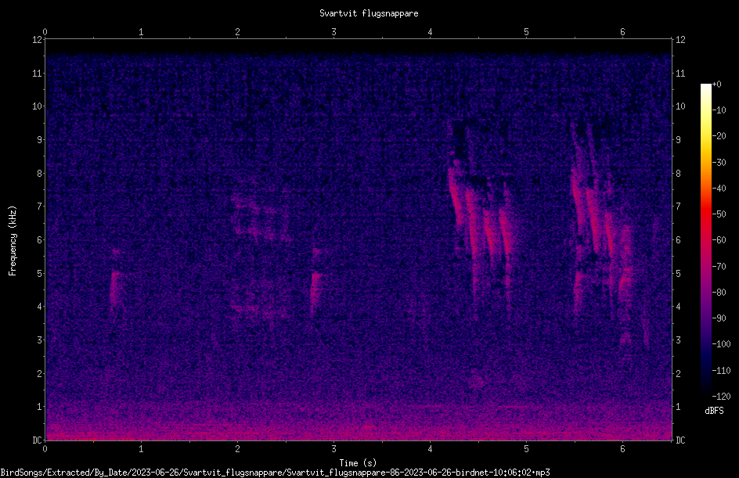The height and width of the screenshot is (478, 739).
Task: Click the '-40' value on the dBFS color scale
Action: (x=719, y=189)
